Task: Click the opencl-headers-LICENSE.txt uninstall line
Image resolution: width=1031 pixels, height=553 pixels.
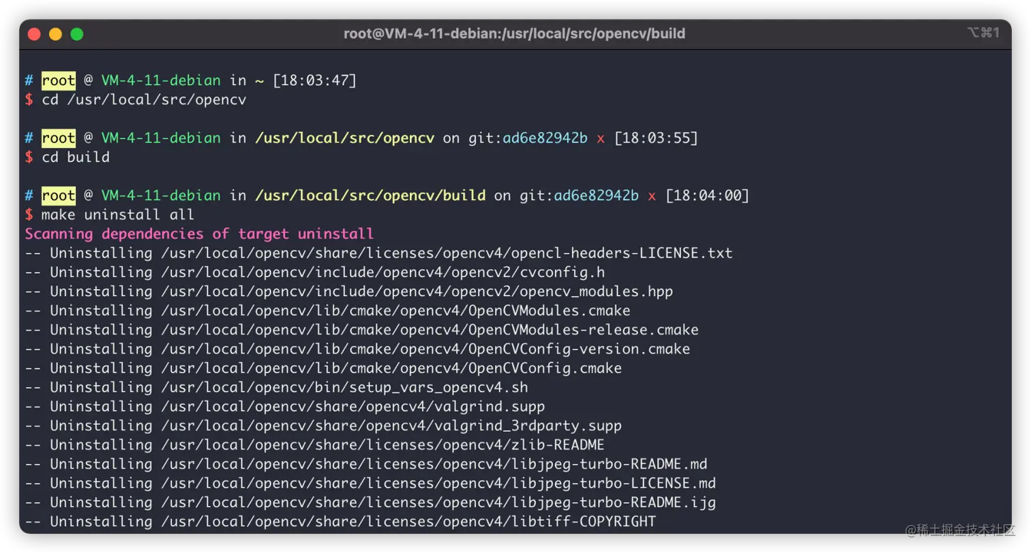Action: tap(378, 253)
